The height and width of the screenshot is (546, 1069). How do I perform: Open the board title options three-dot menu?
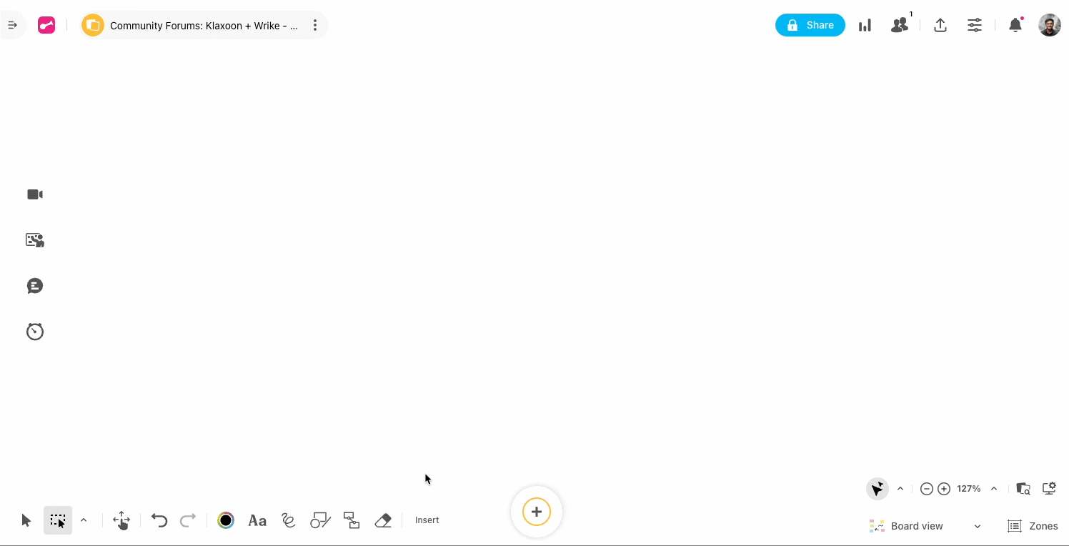click(x=315, y=26)
